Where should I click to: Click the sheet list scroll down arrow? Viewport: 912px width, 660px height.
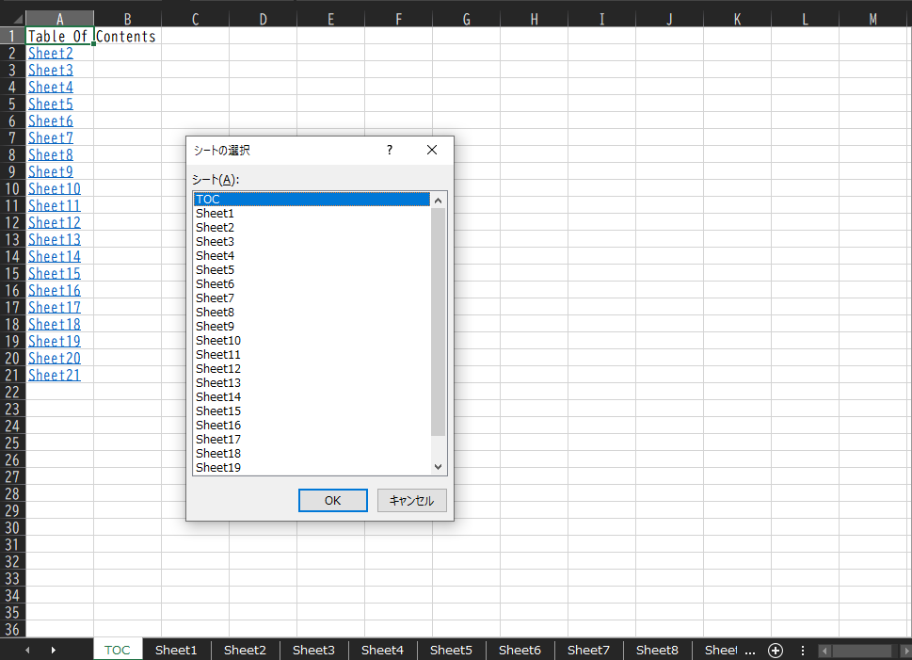438,467
